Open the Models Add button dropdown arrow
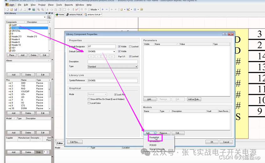 point(155,133)
